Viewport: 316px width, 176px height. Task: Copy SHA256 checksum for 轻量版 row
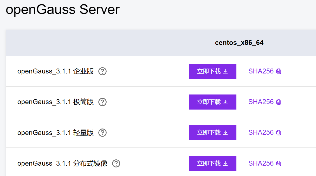click(279, 132)
